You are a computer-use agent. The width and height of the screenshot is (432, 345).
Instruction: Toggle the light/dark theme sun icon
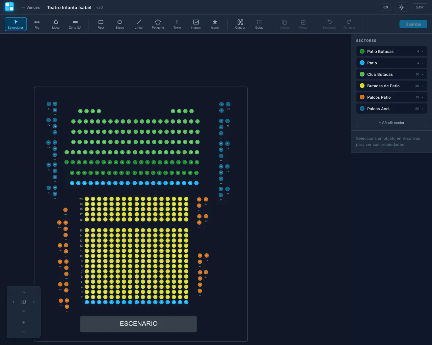(401, 7)
